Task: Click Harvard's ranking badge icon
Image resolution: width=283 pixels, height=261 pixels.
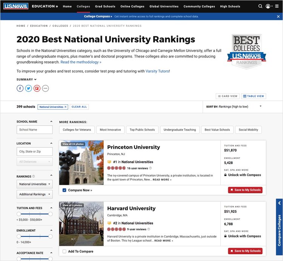Action: pos(109,223)
